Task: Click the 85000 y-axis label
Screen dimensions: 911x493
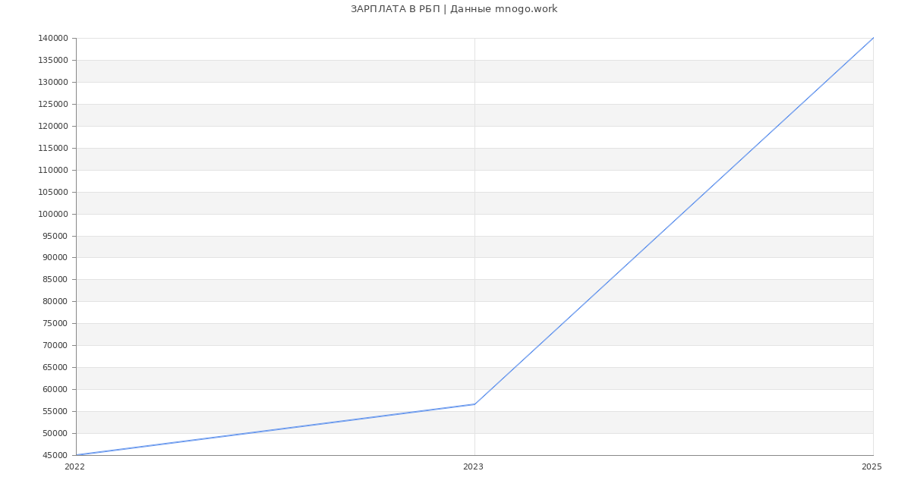Action: click(x=55, y=280)
